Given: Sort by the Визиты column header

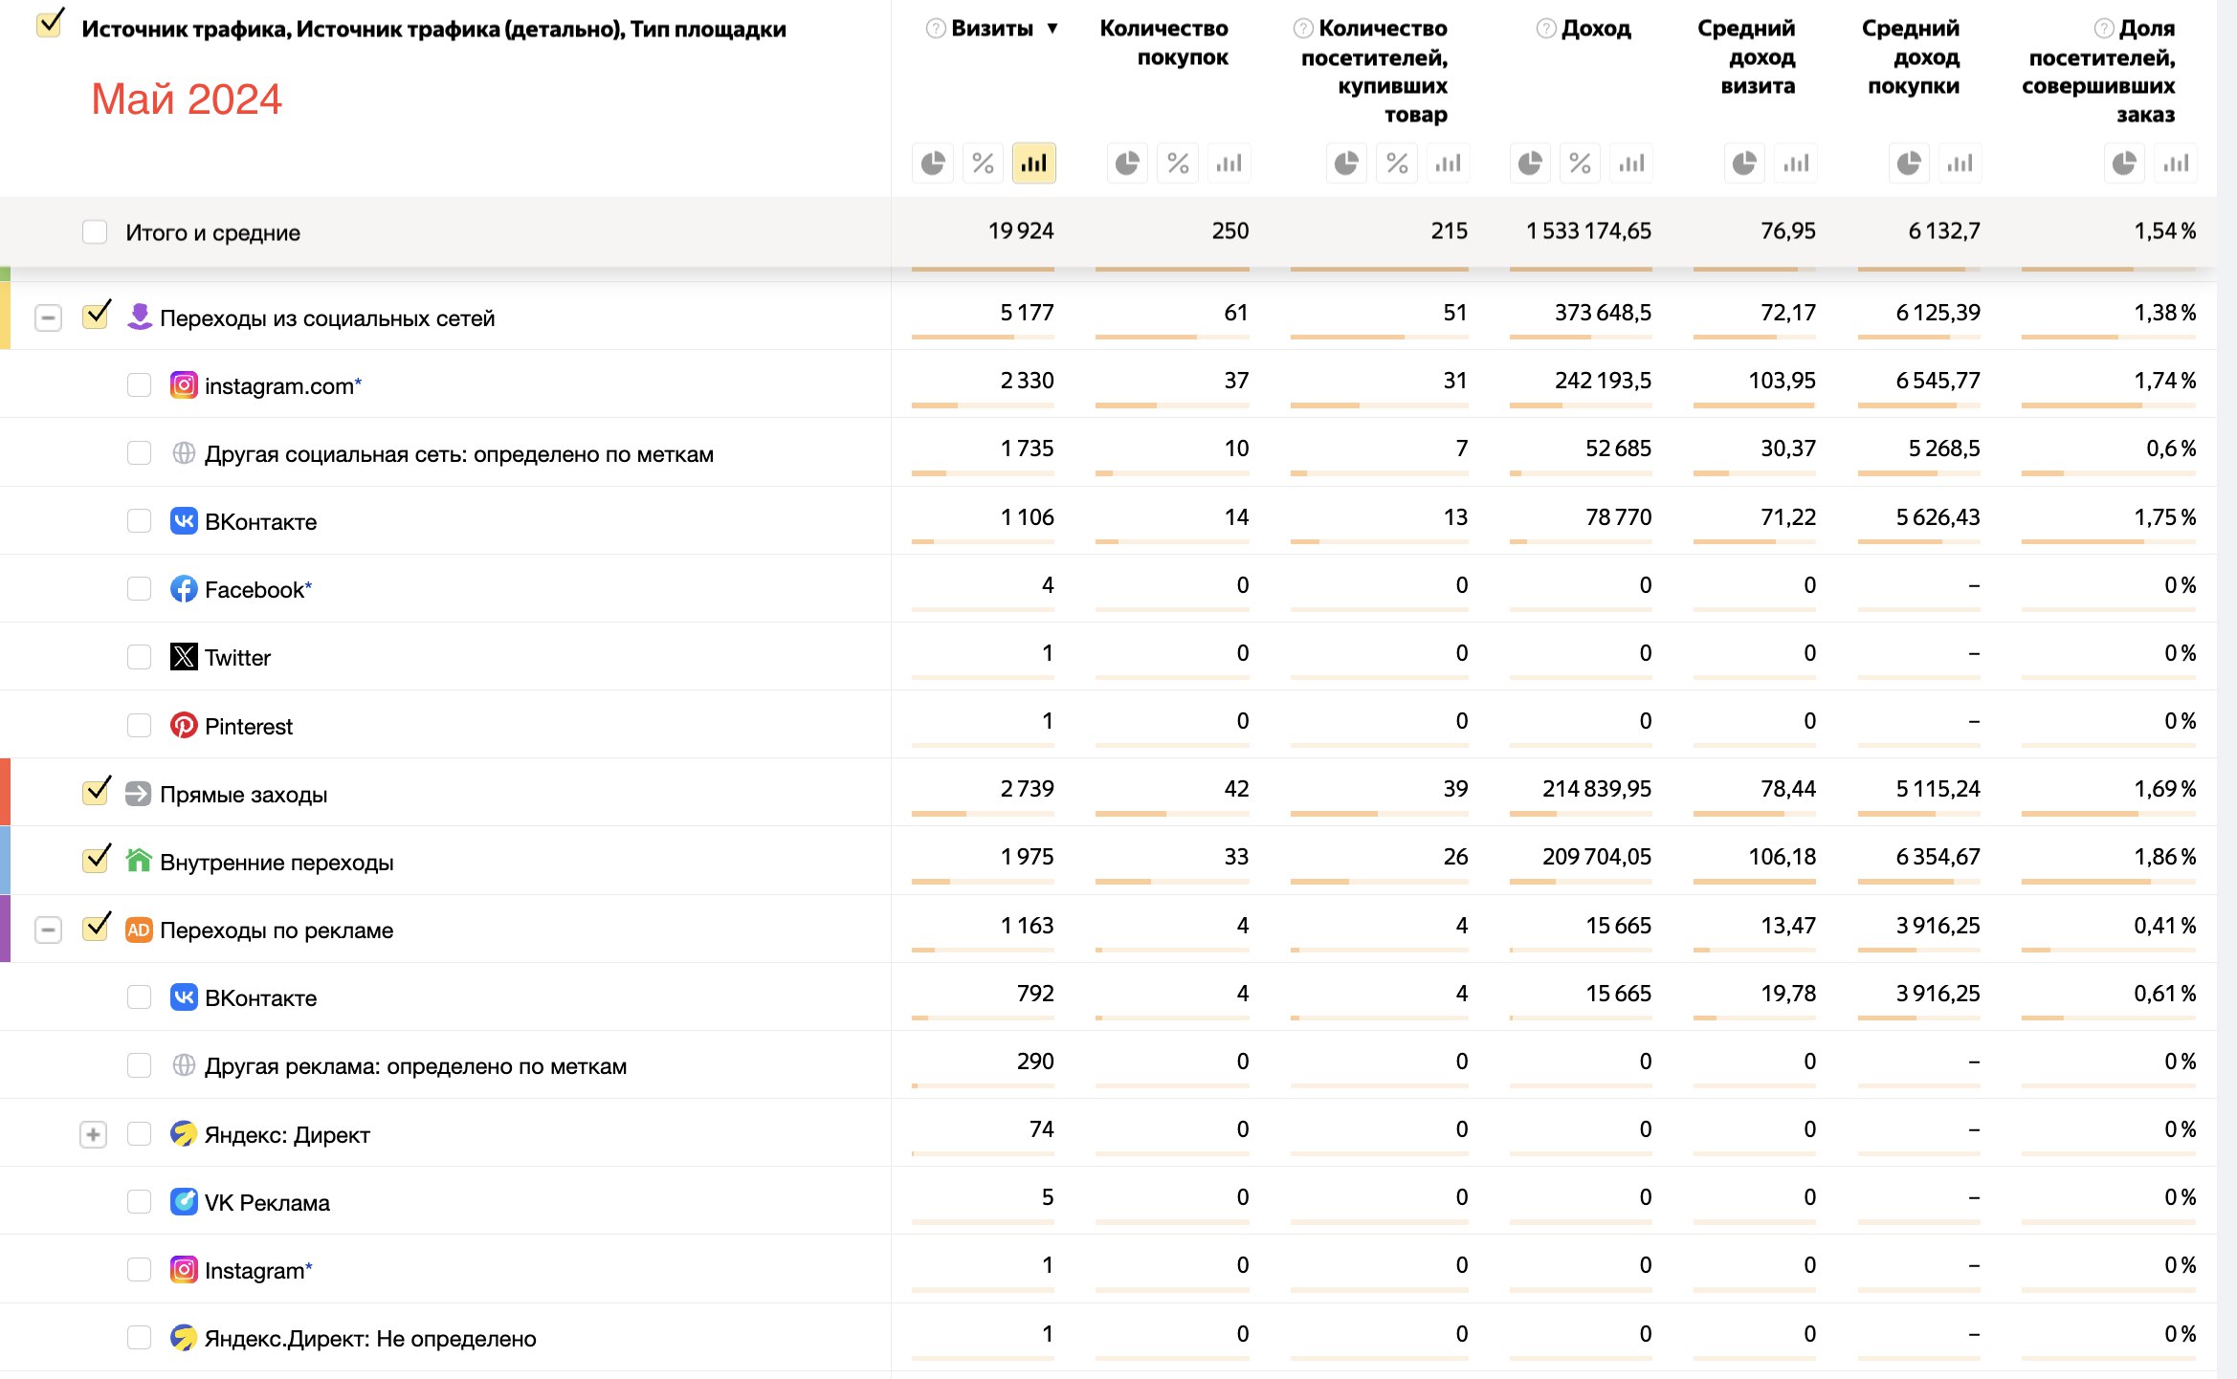Looking at the screenshot, I should (x=992, y=29).
